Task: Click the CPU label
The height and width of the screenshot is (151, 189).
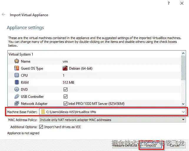Action: (24, 75)
